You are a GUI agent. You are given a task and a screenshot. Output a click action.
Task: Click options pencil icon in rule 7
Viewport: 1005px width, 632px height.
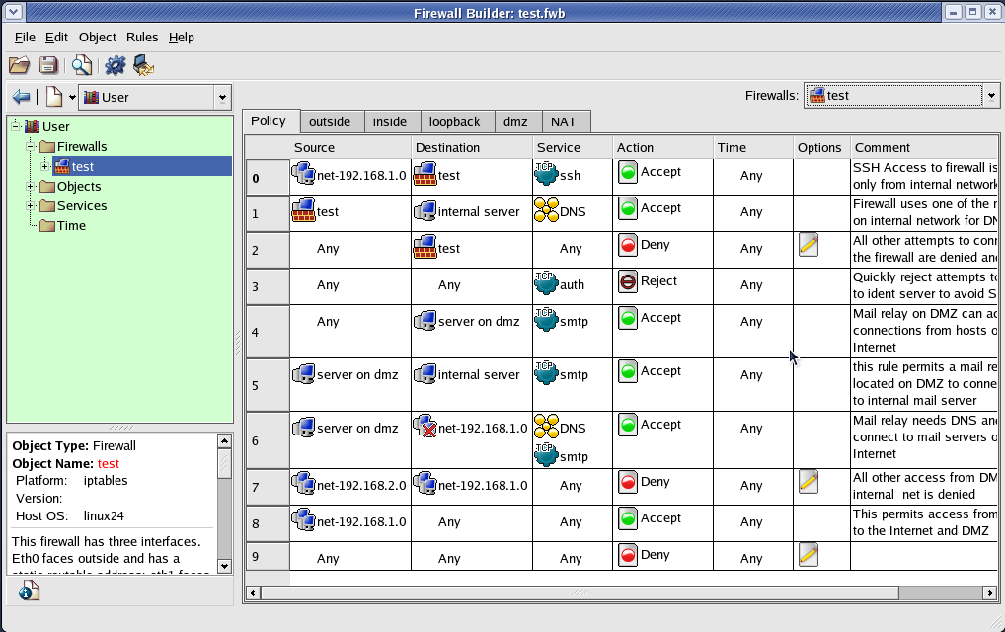coord(809,482)
